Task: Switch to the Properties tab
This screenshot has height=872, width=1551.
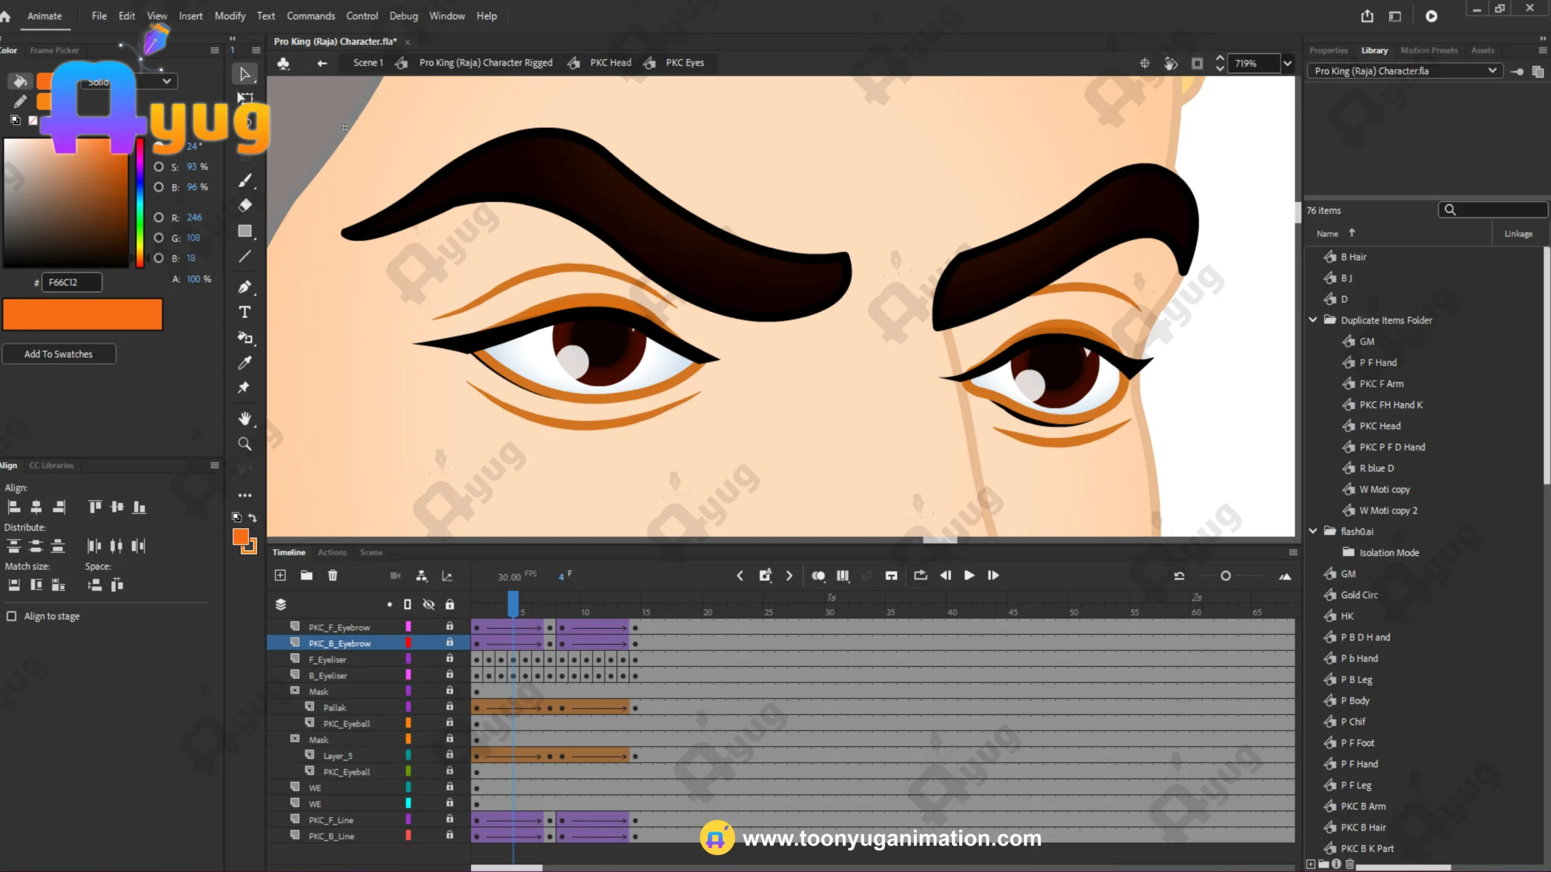Action: [x=1328, y=50]
